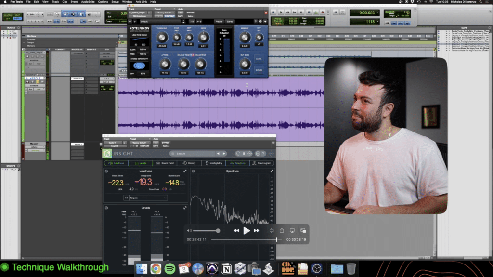This screenshot has width=493, height=277.
Task: Open the Layouts dropdown in Insight
Action: tap(193, 153)
